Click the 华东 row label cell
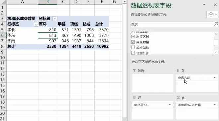 click(x=22, y=35)
